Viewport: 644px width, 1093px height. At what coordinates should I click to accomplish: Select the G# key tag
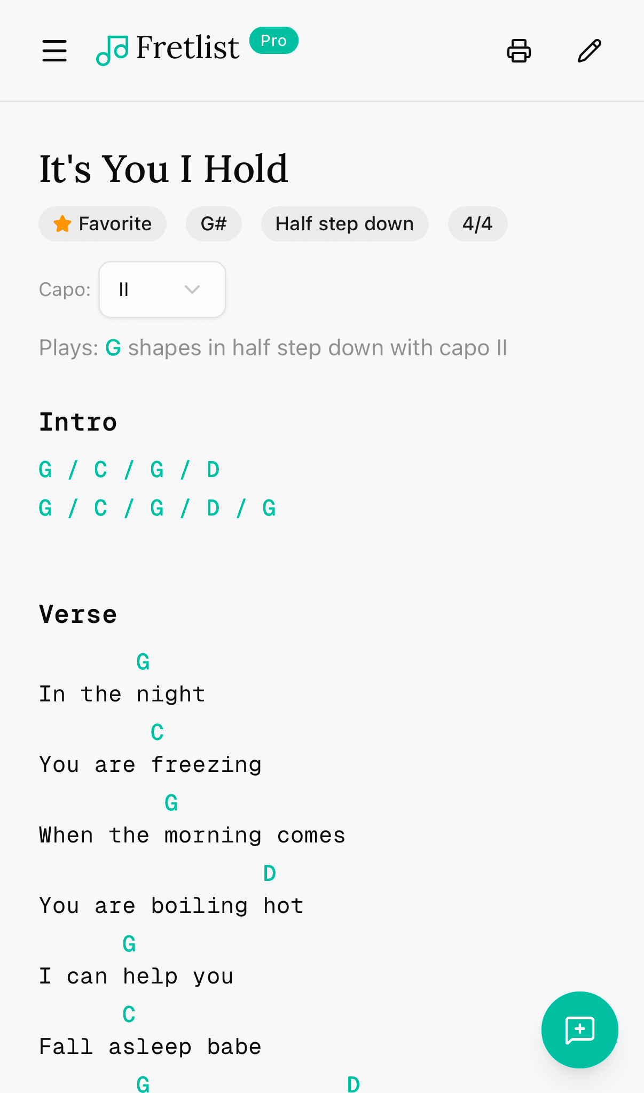tap(214, 224)
